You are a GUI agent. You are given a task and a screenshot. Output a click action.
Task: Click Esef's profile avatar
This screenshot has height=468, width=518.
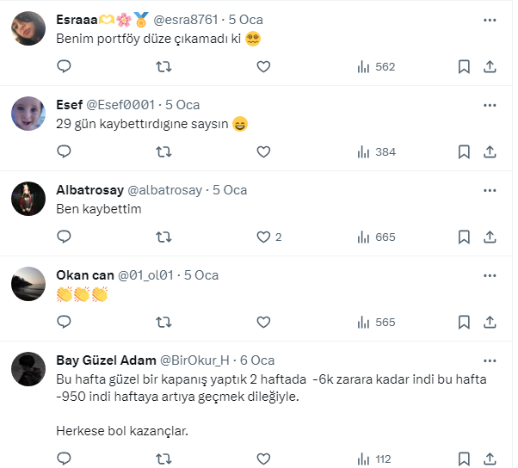[x=28, y=114]
